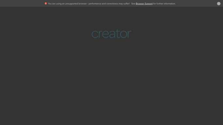Click the unsupported browser warning message text
The image size is (223, 125).
coord(89,4)
